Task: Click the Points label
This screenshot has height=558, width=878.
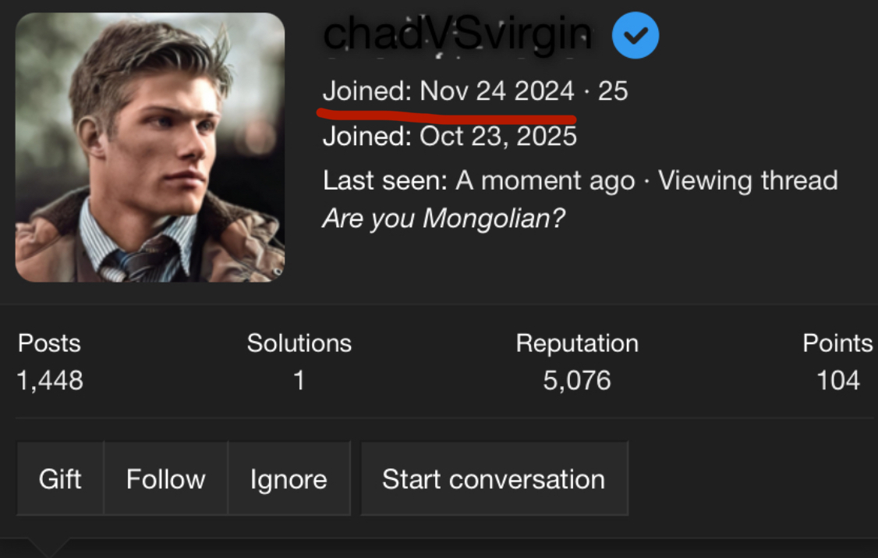Action: tap(837, 343)
